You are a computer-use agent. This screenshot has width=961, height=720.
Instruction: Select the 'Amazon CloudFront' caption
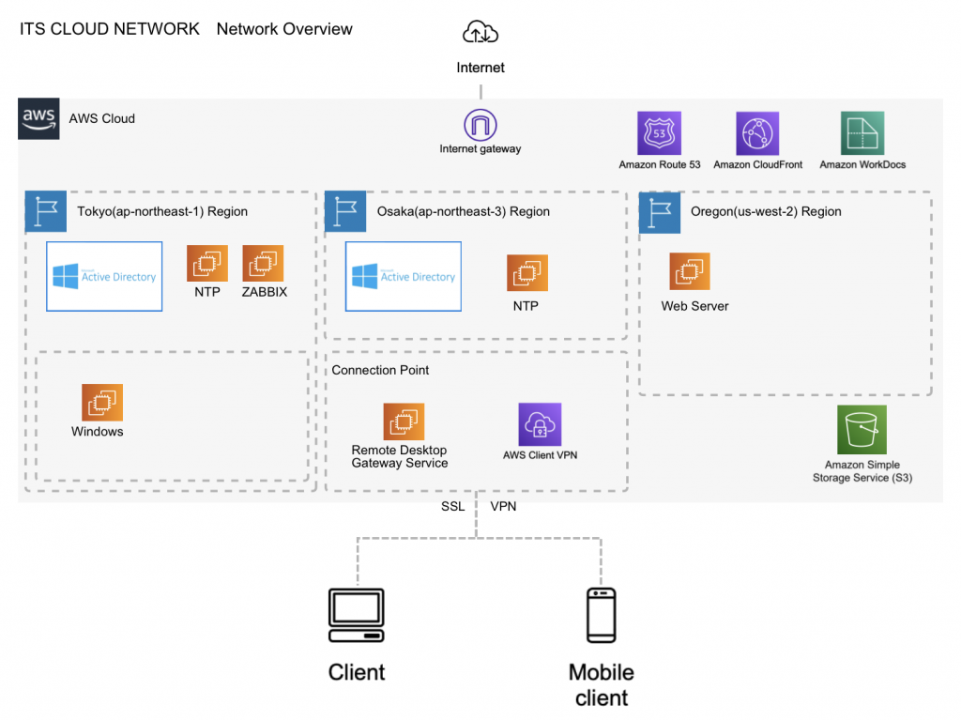coord(757,164)
